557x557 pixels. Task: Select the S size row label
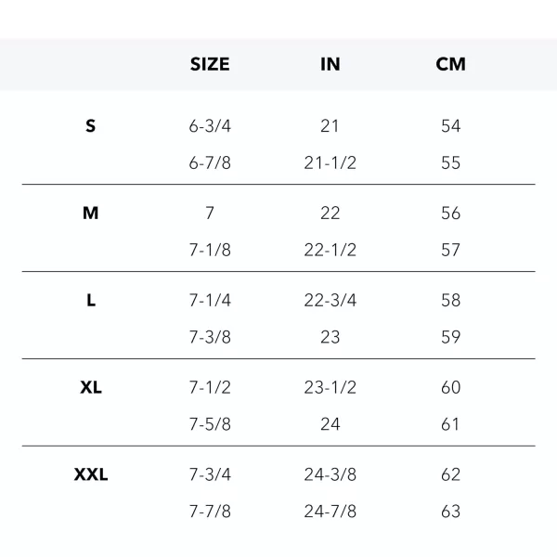pyautogui.click(x=90, y=126)
